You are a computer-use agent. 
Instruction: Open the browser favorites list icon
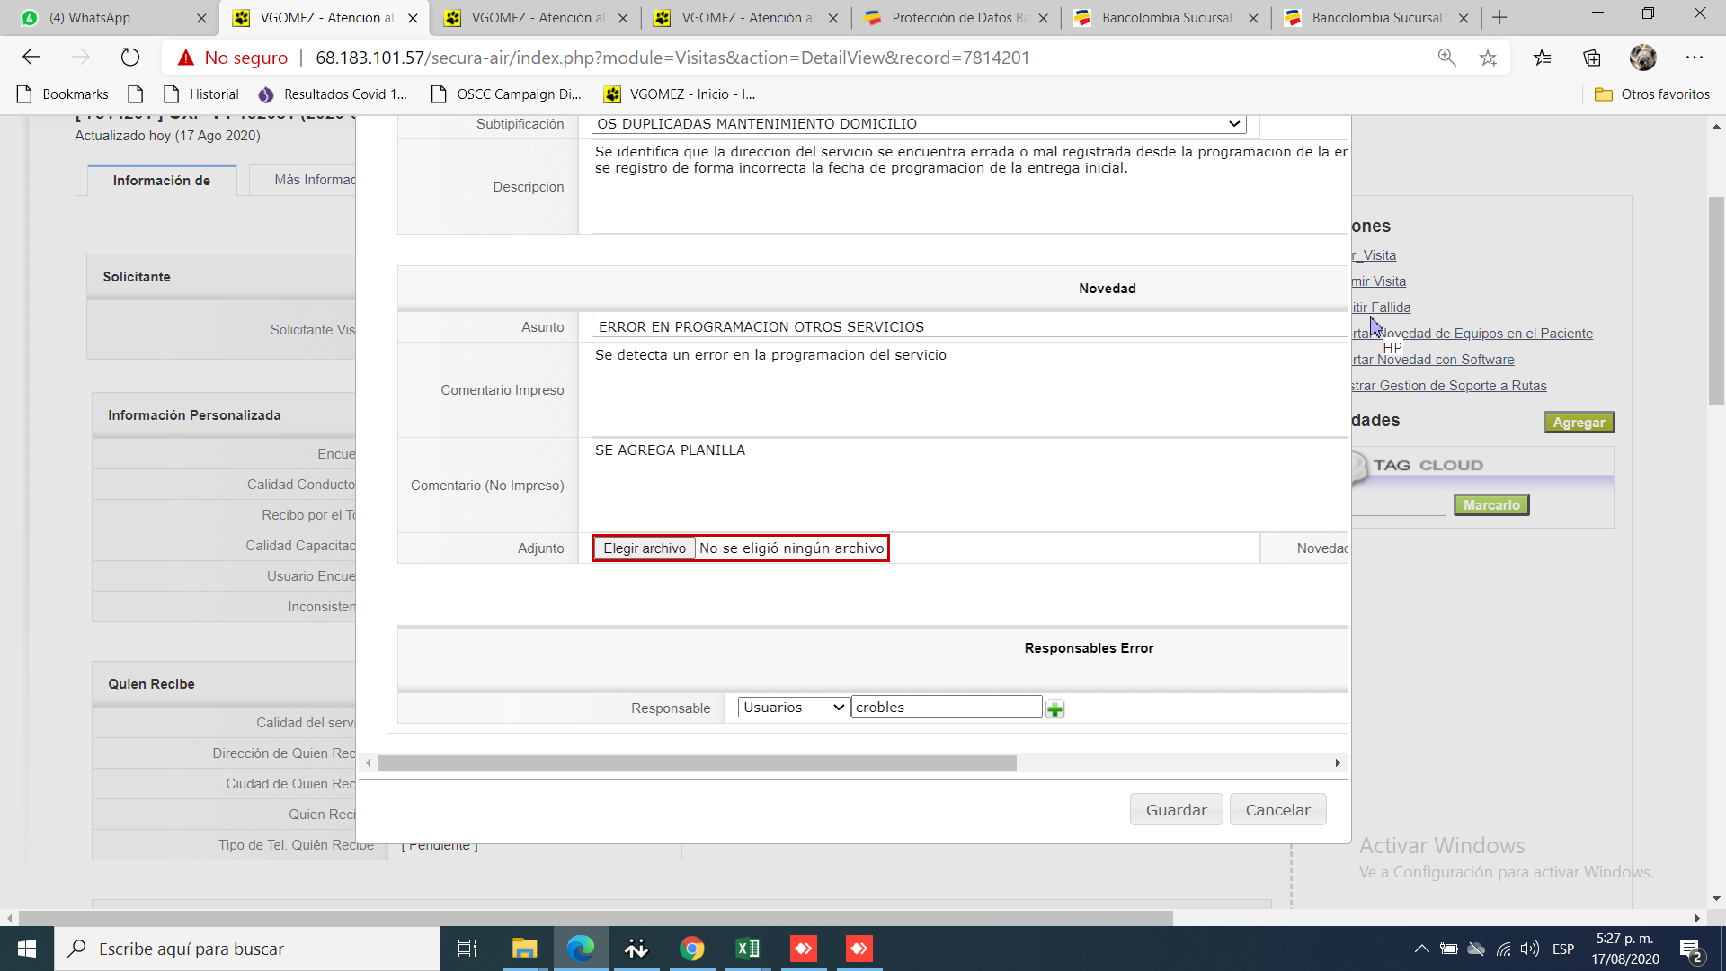(x=1543, y=58)
